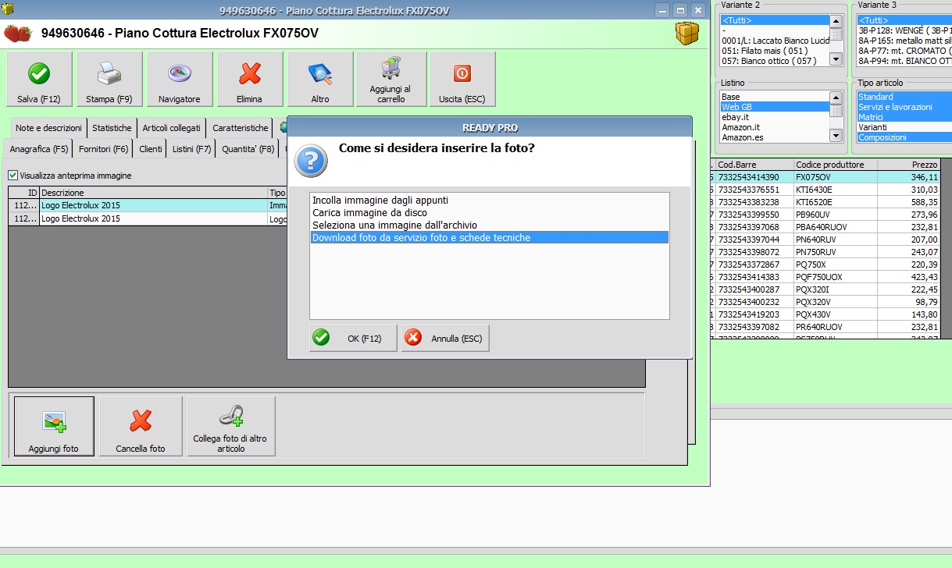Click the strawberry icon beside article title
Screen dimensions: 952x568
pos(19,34)
